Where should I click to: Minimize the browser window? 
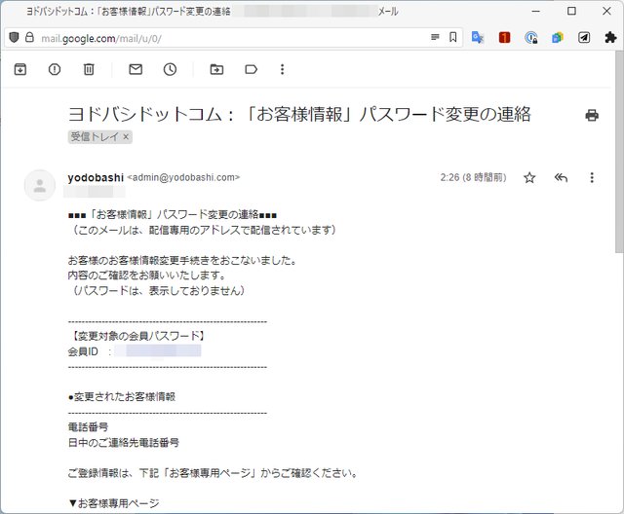point(536,11)
